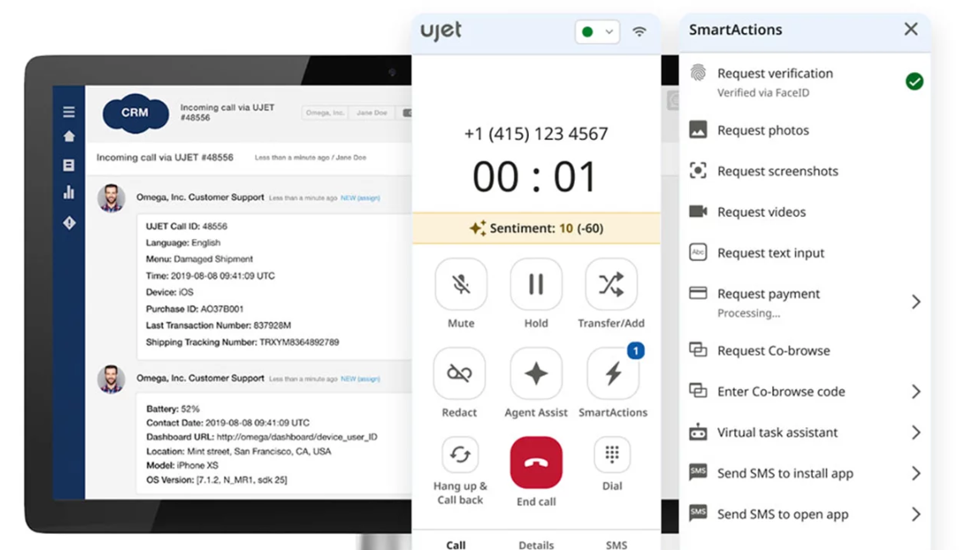Click Hang up & Call back
The height and width of the screenshot is (550, 962).
pos(460,454)
